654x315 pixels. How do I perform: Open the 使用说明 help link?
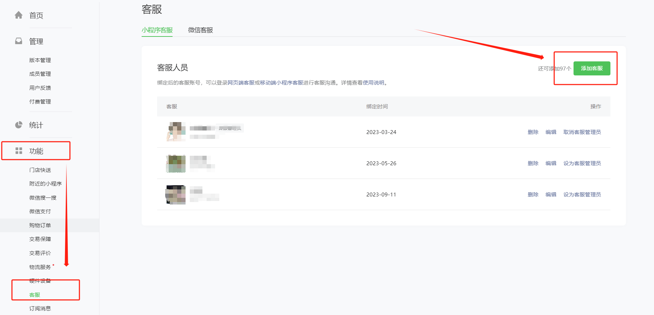point(373,83)
